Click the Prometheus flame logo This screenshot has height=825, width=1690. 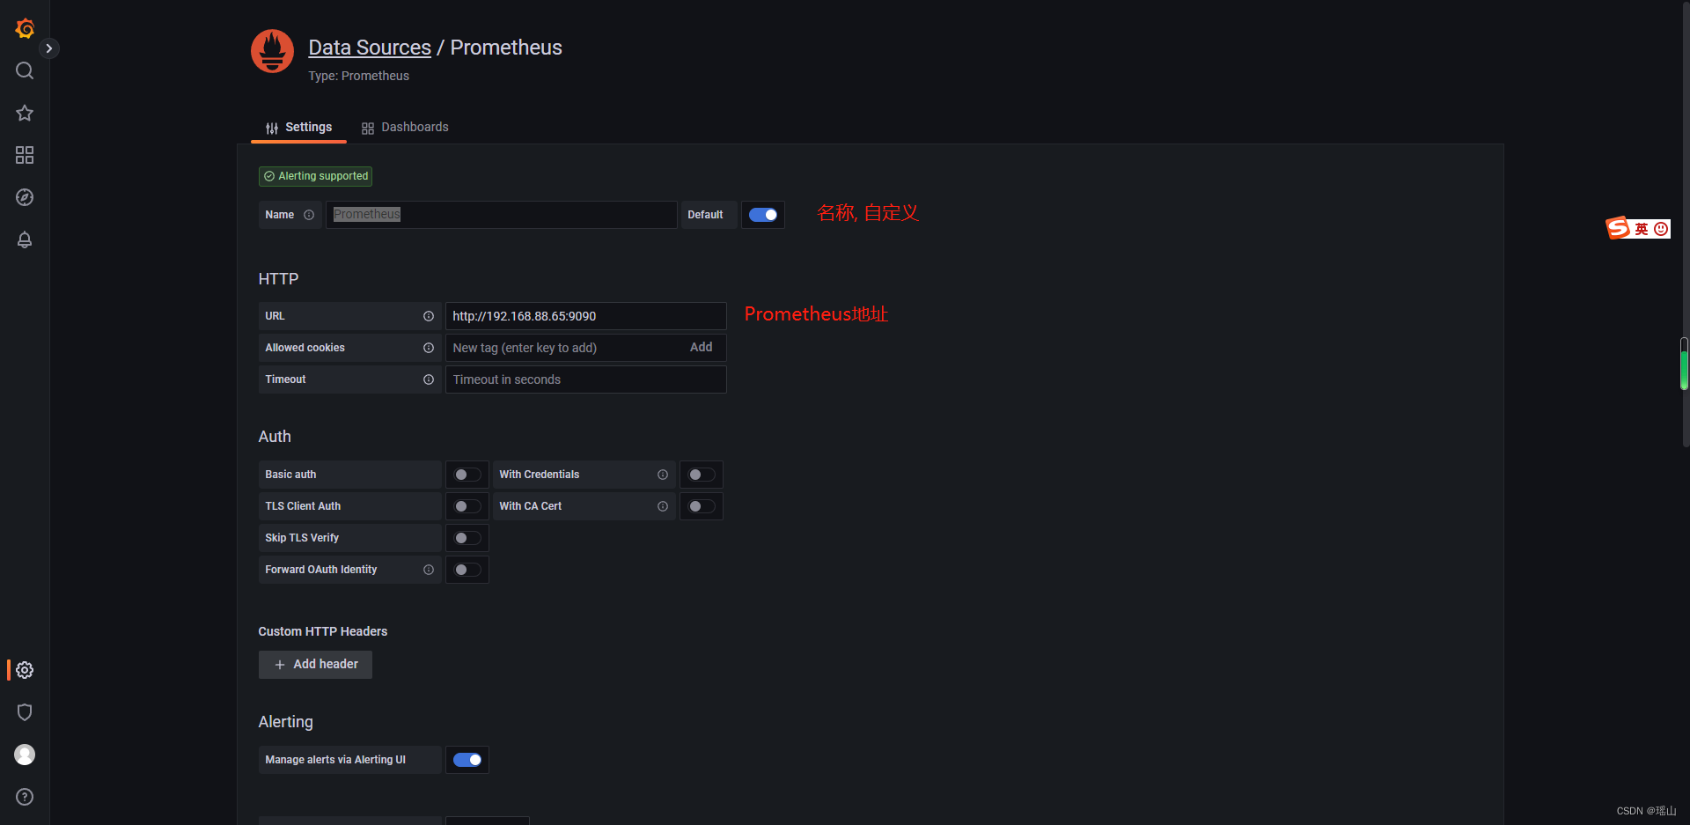coord(272,51)
